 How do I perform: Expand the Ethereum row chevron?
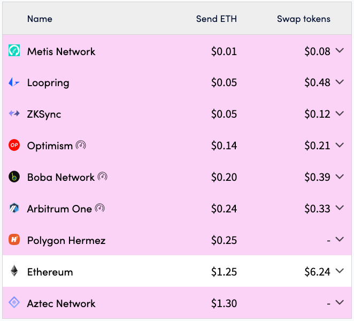coord(340,271)
